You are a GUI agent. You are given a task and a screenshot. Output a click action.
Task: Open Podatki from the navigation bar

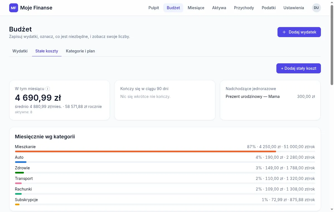click(269, 8)
